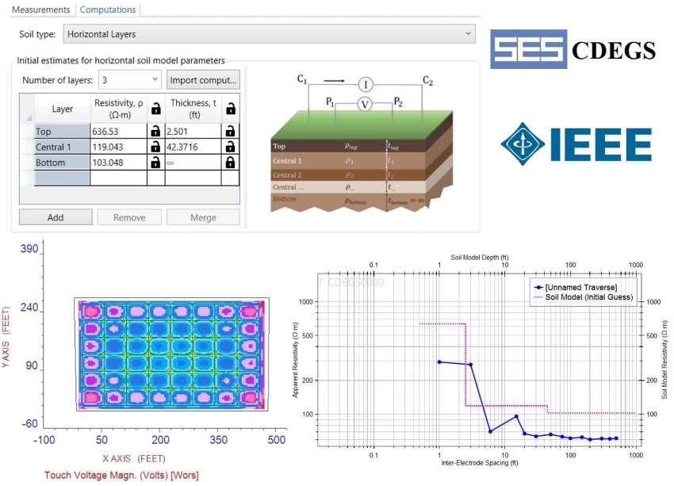Click the touch voltage contour plot
The image size is (674, 486).
pos(171,354)
